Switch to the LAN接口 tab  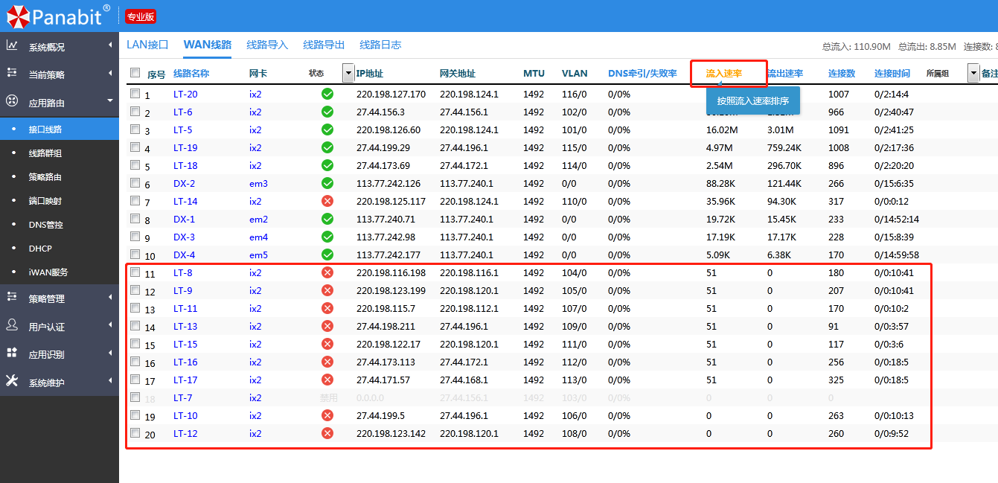[x=147, y=45]
